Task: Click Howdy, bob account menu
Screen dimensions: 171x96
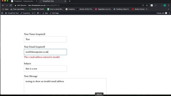Action: 162,13
